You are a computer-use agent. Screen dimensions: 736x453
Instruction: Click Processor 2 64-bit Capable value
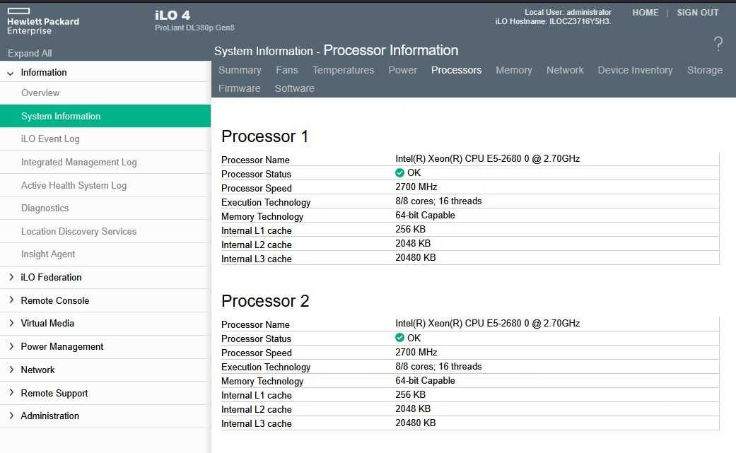(425, 381)
